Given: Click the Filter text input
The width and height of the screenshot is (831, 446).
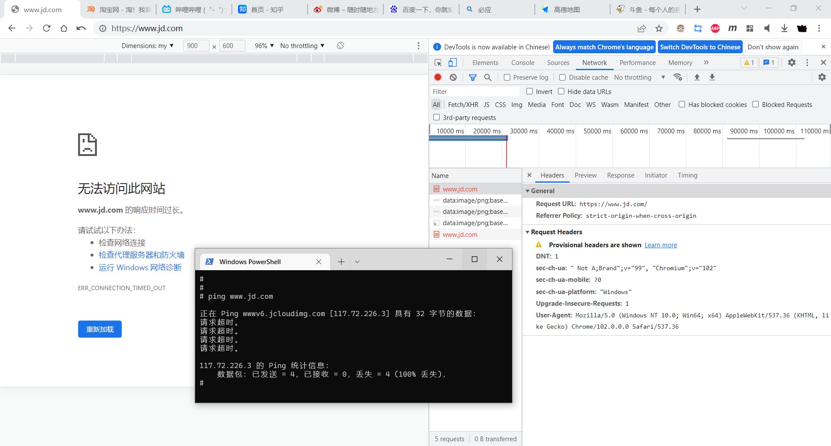Looking at the screenshot, I should click(x=475, y=91).
